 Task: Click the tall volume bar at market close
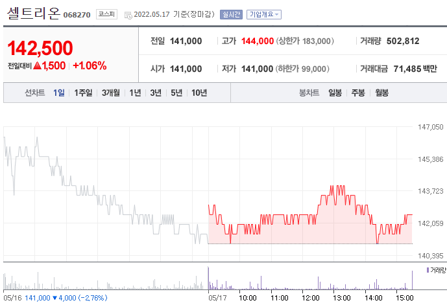[412, 280]
